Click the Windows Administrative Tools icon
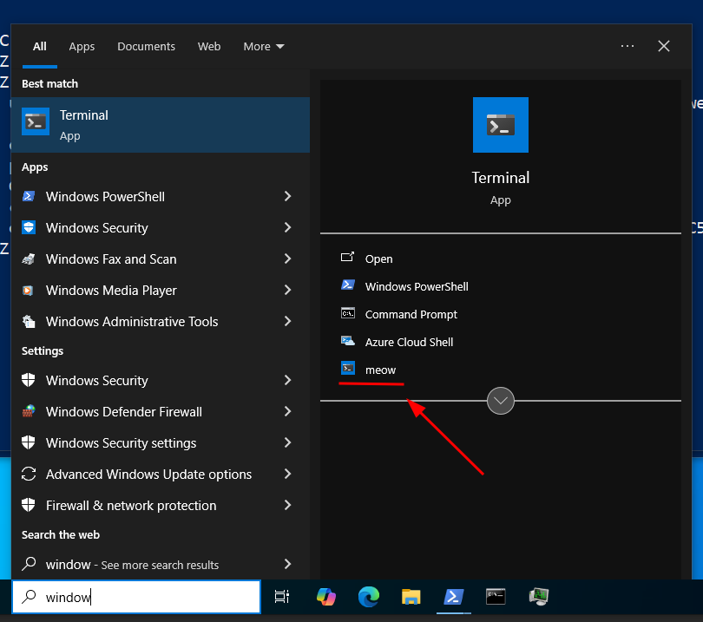 point(29,321)
